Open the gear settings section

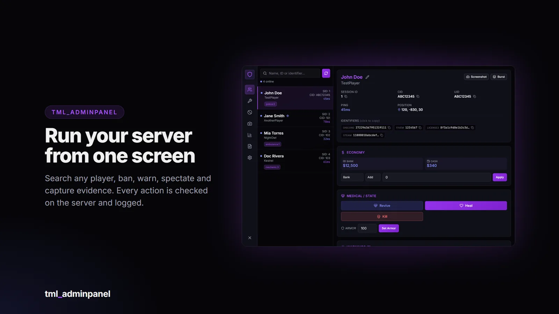[249, 158]
